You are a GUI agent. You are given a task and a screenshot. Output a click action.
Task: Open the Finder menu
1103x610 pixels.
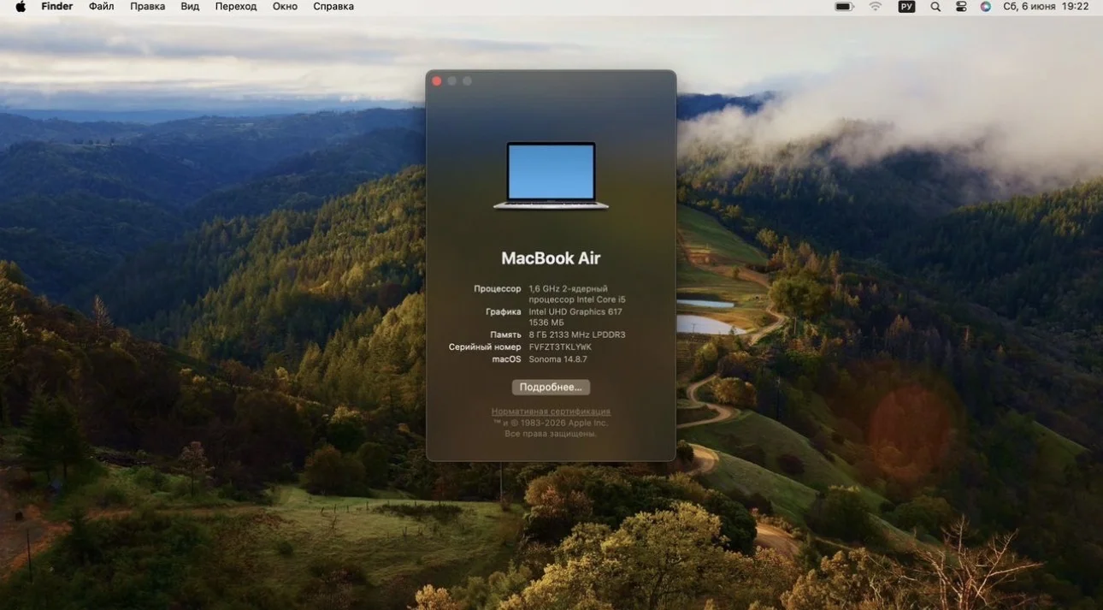point(57,6)
